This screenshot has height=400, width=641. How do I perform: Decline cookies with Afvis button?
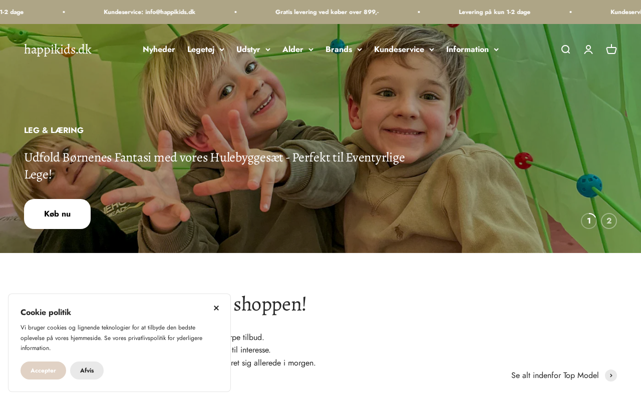tap(87, 370)
